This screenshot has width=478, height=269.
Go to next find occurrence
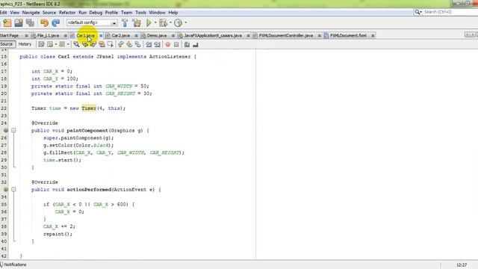[93, 45]
